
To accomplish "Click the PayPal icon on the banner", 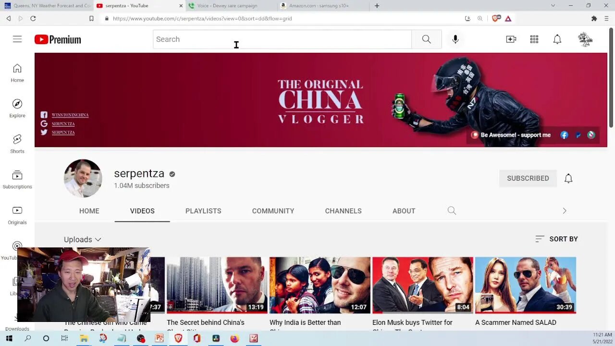I will [x=578, y=135].
